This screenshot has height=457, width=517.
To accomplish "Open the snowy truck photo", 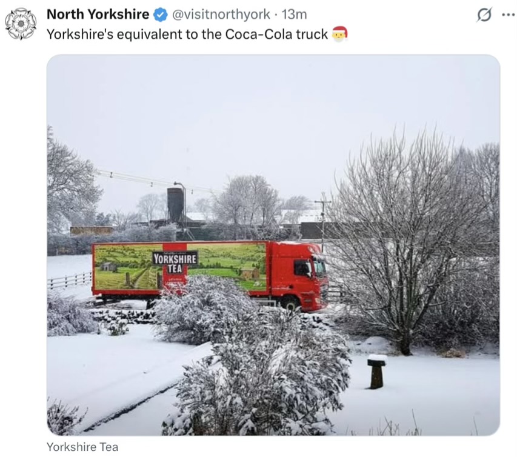I will tap(273, 245).
